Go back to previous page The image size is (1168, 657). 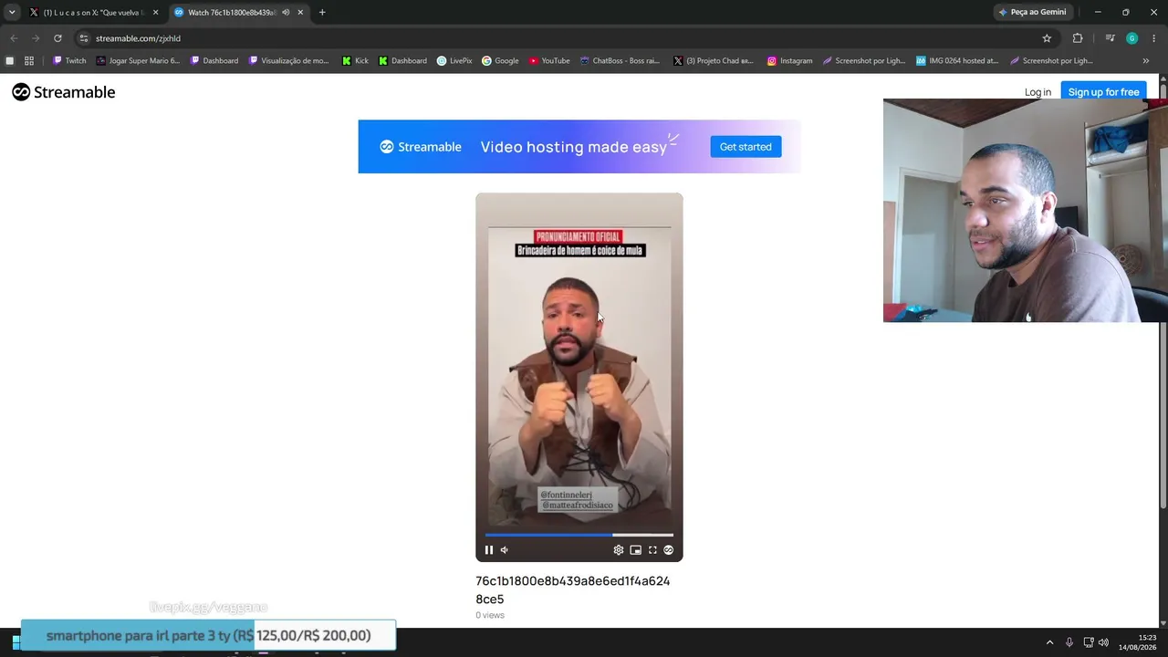tap(14, 38)
